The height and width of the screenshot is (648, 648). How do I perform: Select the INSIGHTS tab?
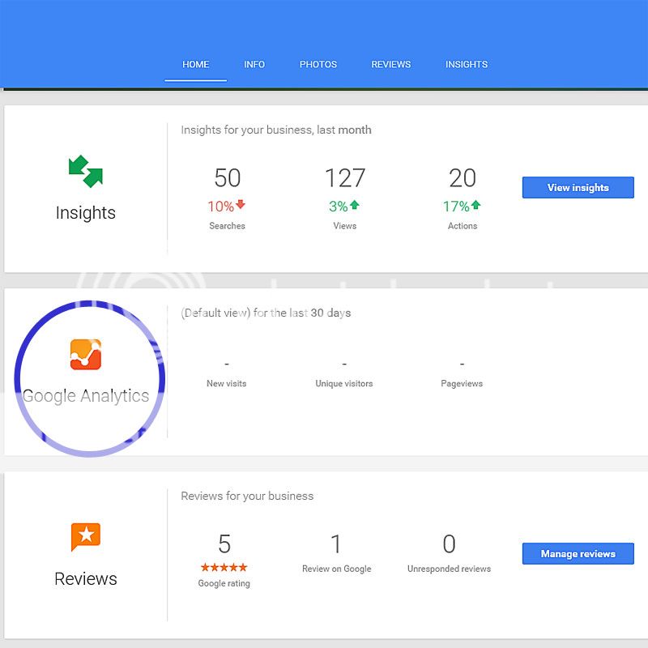coord(467,65)
